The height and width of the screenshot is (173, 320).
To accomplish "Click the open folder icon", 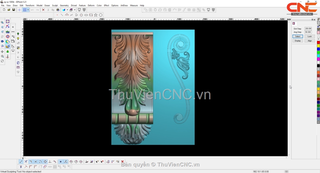I will [9, 10].
